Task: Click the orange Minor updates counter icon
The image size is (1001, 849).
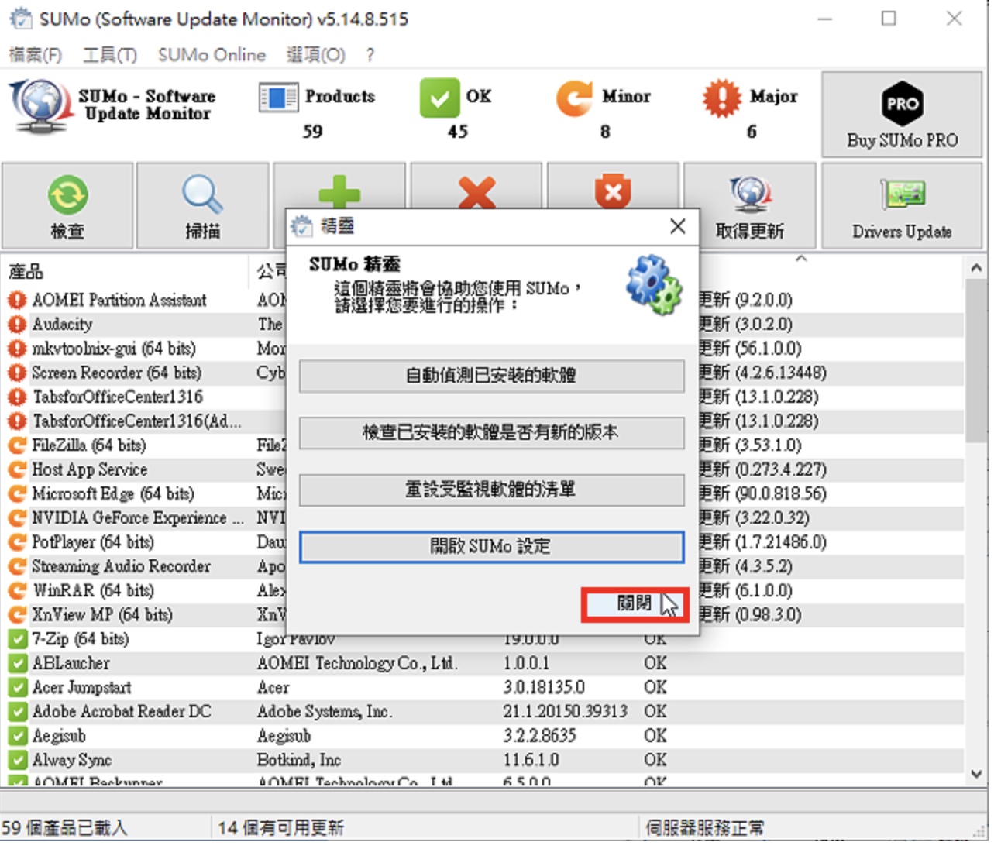Action: tap(575, 98)
